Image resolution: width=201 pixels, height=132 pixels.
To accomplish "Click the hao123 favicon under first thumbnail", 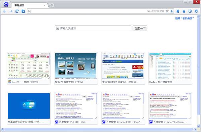I will pyautogui.click(x=9, y=82).
